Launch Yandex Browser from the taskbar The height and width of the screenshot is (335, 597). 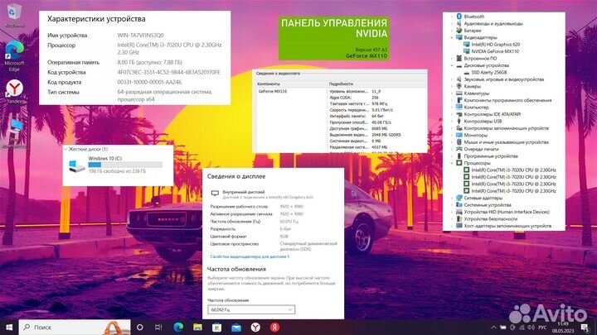point(255,327)
